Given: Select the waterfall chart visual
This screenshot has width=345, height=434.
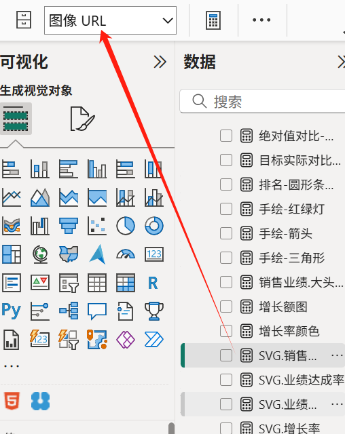Looking at the screenshot, I should coord(40,226).
